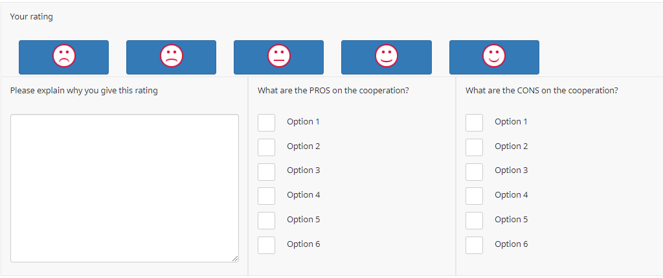Image resolution: width=663 pixels, height=278 pixels.
Task: Check Option 1 under CONS
Action: (474, 122)
